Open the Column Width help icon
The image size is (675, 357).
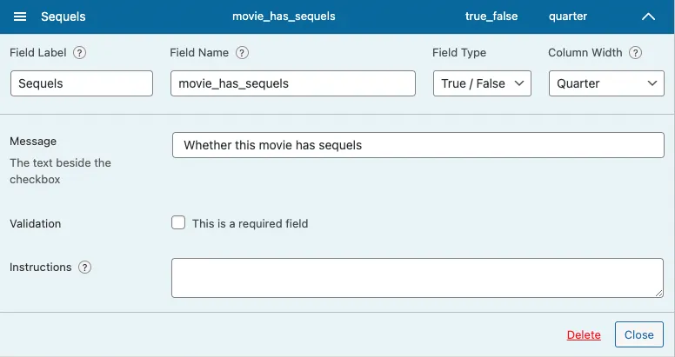point(635,52)
